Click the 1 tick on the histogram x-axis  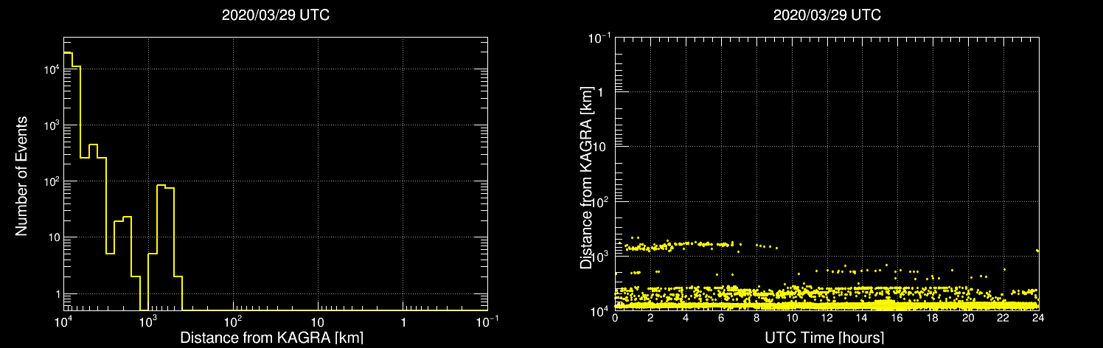[403, 323]
